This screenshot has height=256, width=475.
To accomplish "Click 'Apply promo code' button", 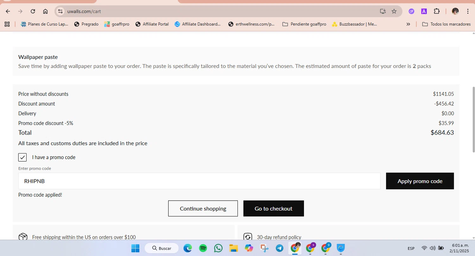I will [420, 181].
